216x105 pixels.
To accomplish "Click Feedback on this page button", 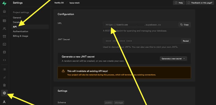I will [200, 3].
